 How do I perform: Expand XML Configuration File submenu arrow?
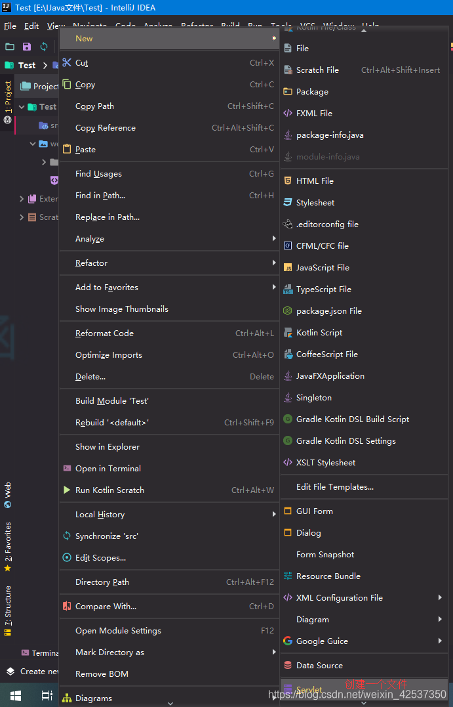coord(440,597)
